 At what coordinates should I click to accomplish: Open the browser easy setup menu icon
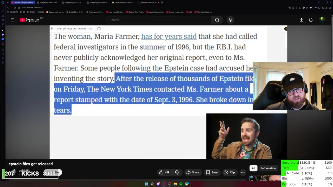tap(330, 8)
